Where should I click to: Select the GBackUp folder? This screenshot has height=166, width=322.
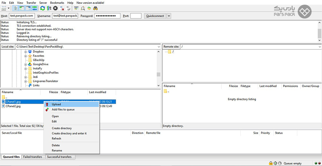[38, 60]
